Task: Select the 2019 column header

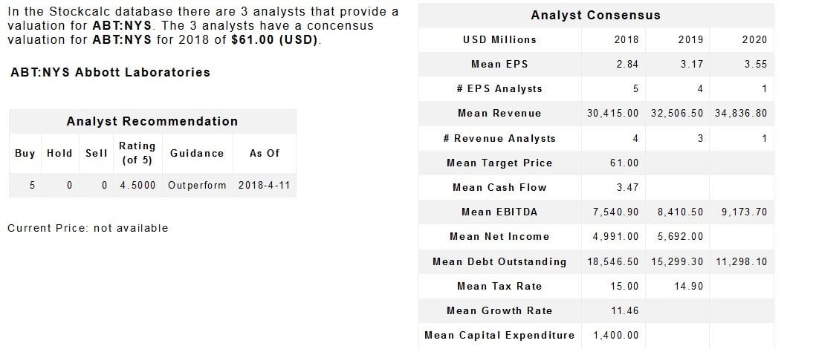Action: 690,39
